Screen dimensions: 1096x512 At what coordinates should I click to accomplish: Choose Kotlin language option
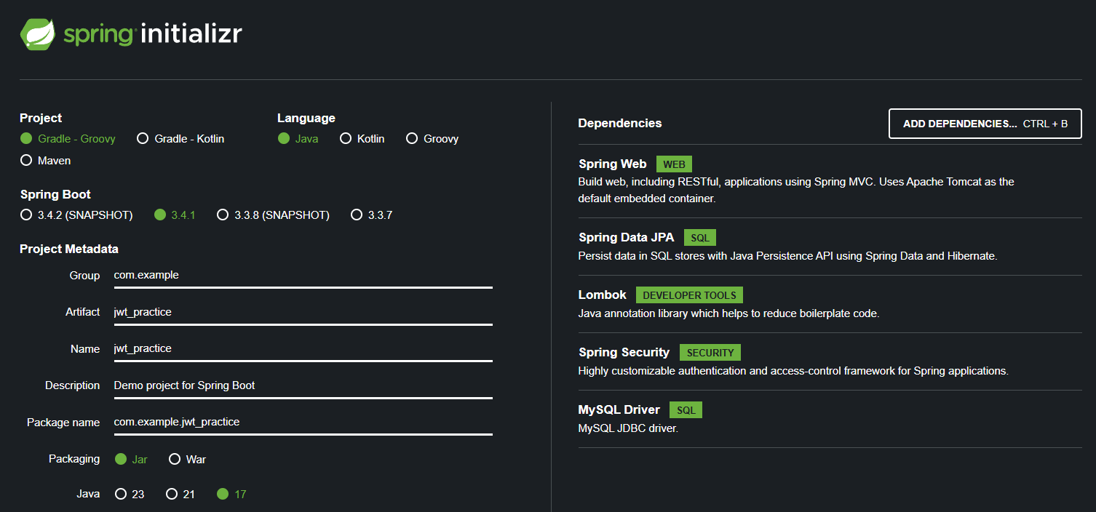[x=362, y=138]
